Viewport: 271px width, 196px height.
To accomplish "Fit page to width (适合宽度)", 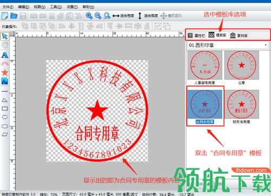I will [x=123, y=16].
